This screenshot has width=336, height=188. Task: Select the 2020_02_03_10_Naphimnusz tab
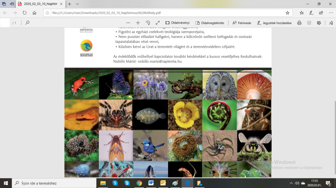tap(40, 4)
